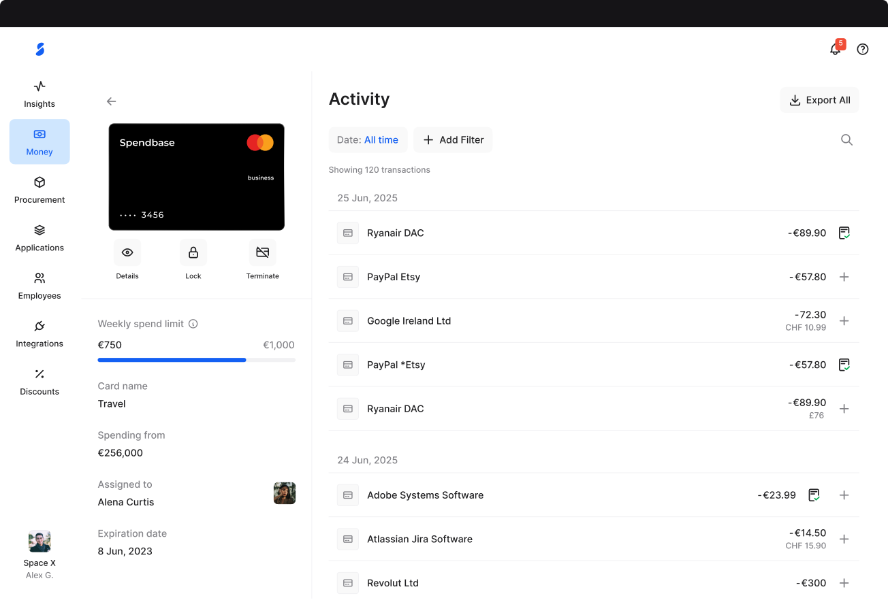
Task: Click card icon beside PayPal *Etsy
Action: 348,365
